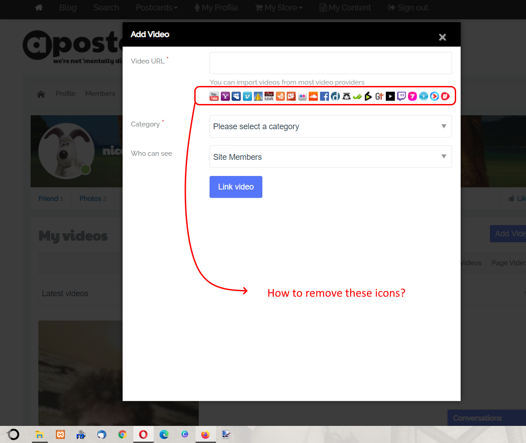Open Microsoft Edge from taskbar

tap(164, 434)
